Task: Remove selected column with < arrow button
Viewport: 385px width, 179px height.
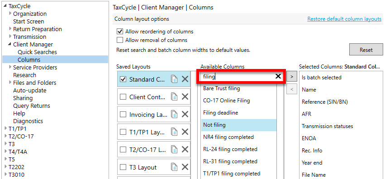Action: 292,89
